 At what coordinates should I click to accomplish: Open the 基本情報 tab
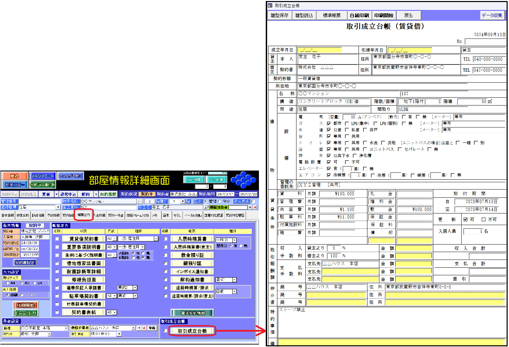pyautogui.click(x=8, y=215)
